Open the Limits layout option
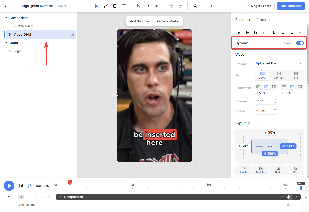Viewport: 309px width, 212px height. pos(244,170)
